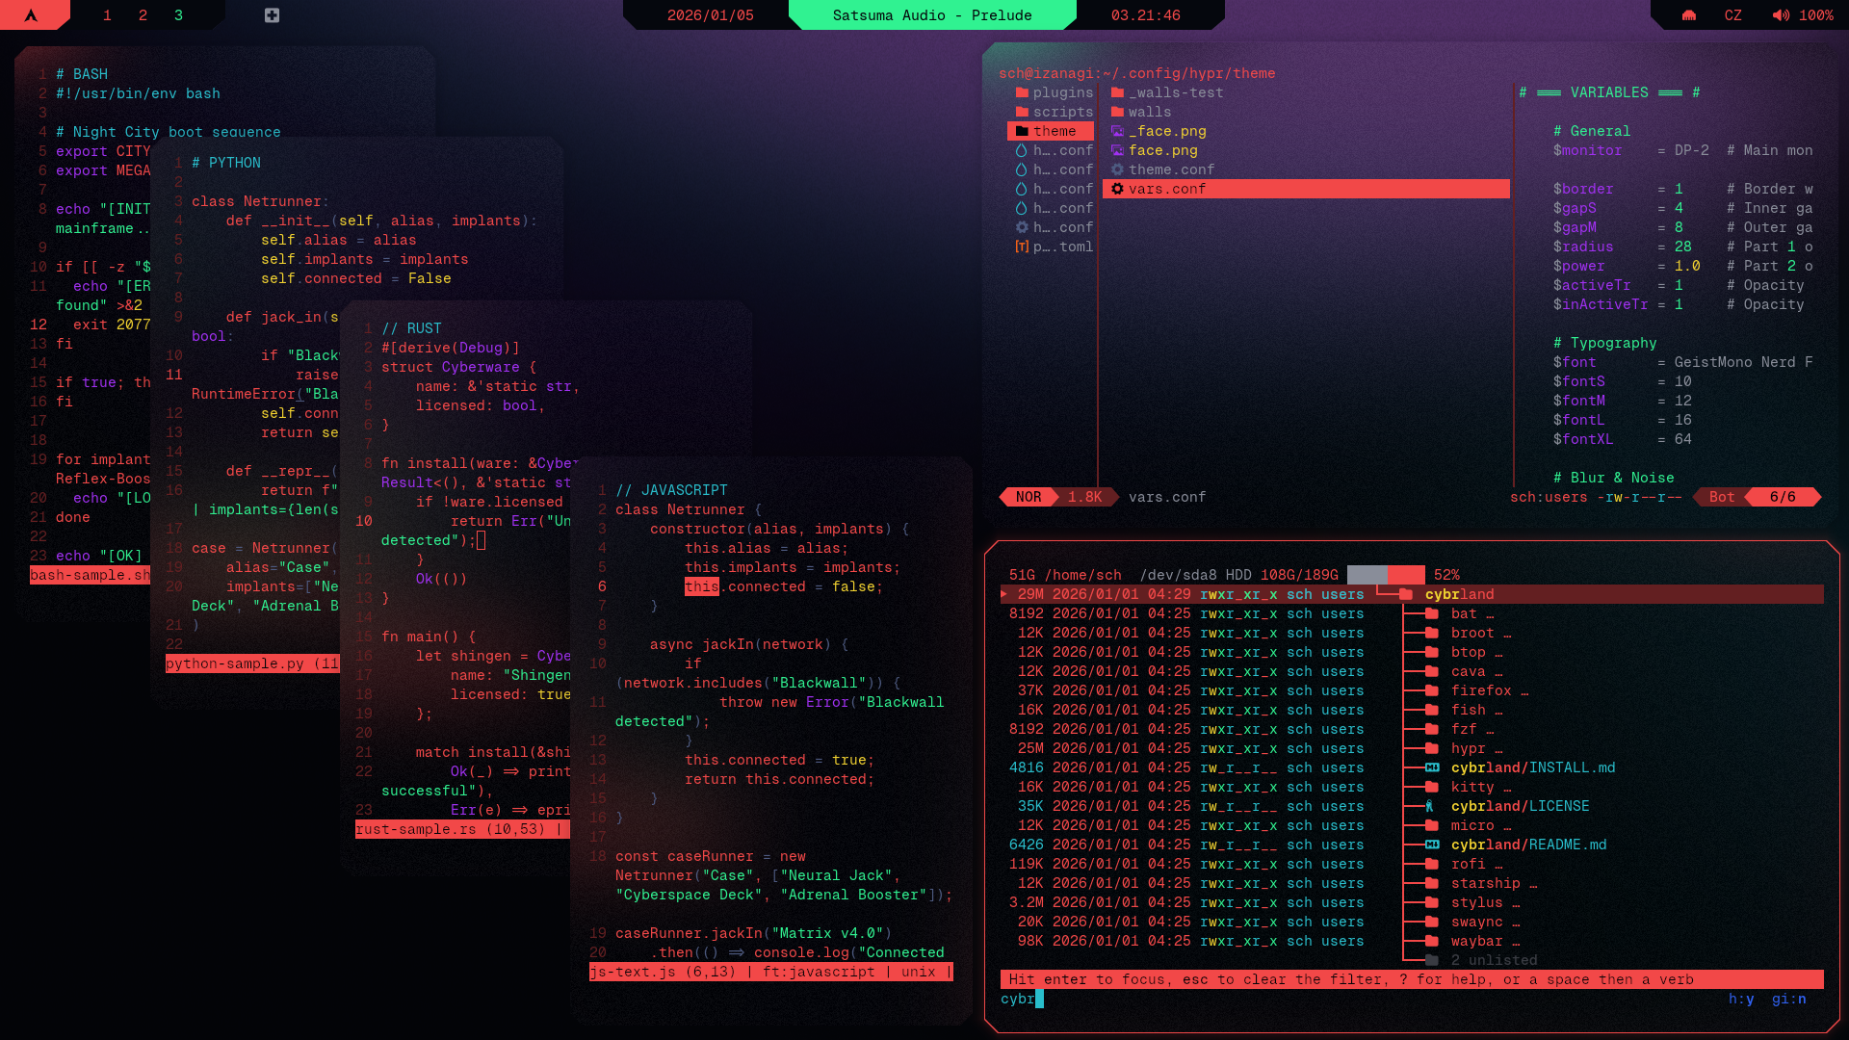1849x1040 pixels.
Task: Click the theme folder icon in file manager
Action: [x=1022, y=131]
